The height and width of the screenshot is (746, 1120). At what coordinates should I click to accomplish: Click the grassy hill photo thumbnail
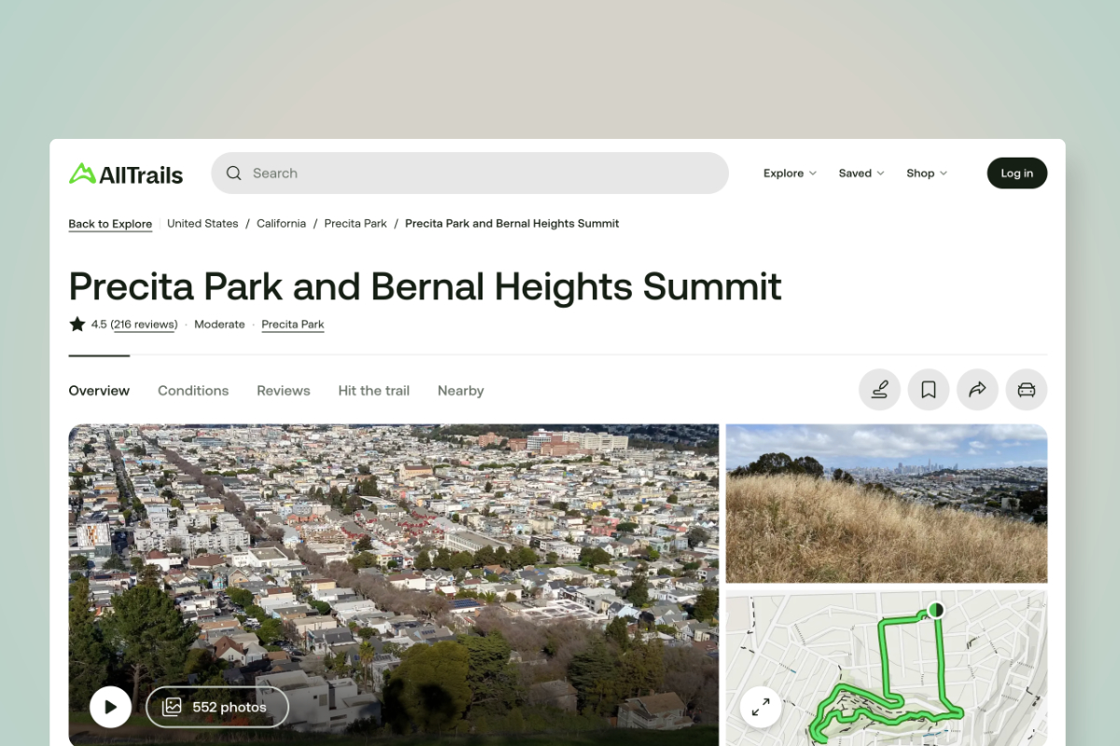886,503
